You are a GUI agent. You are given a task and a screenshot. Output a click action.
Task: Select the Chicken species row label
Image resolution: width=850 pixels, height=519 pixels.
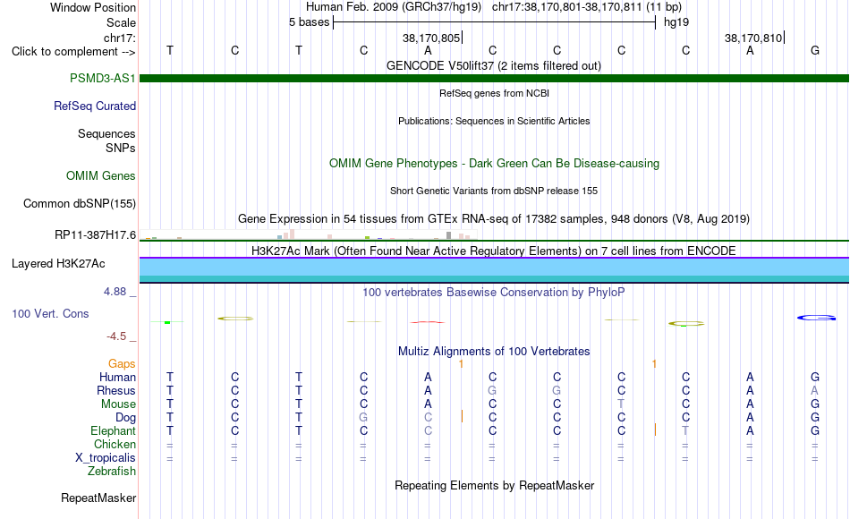pyautogui.click(x=115, y=444)
